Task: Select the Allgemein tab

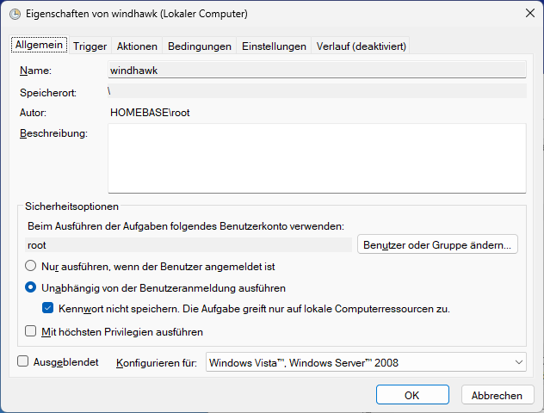Action: [x=40, y=45]
